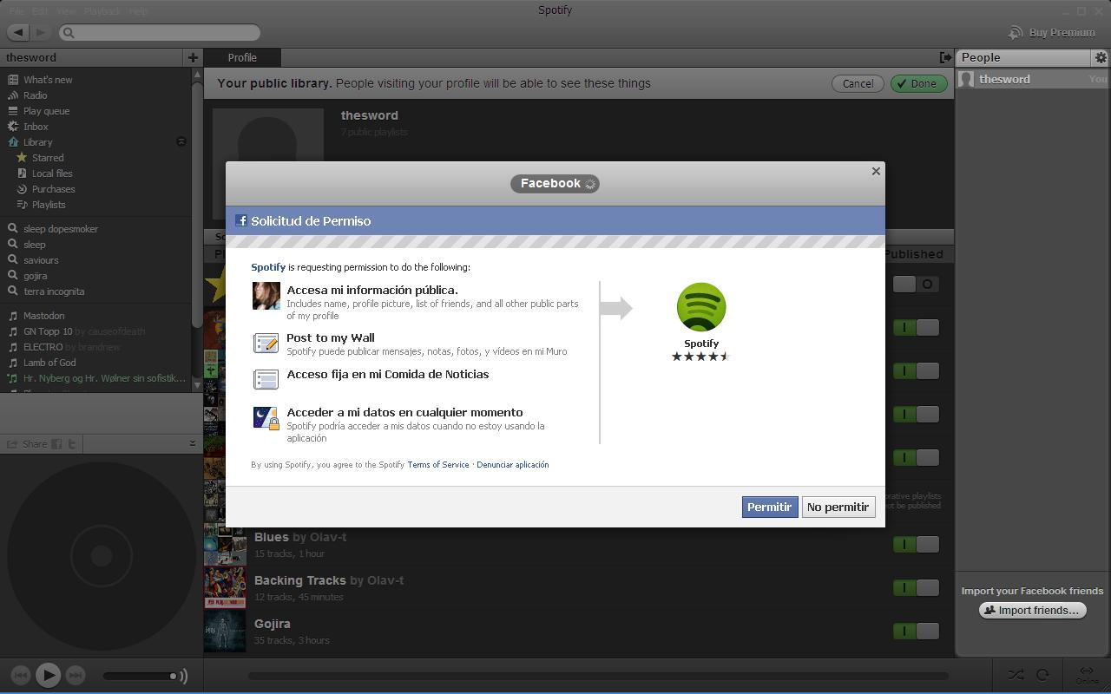Click the Denunciar aplicación link
The height and width of the screenshot is (694, 1111).
coord(512,465)
